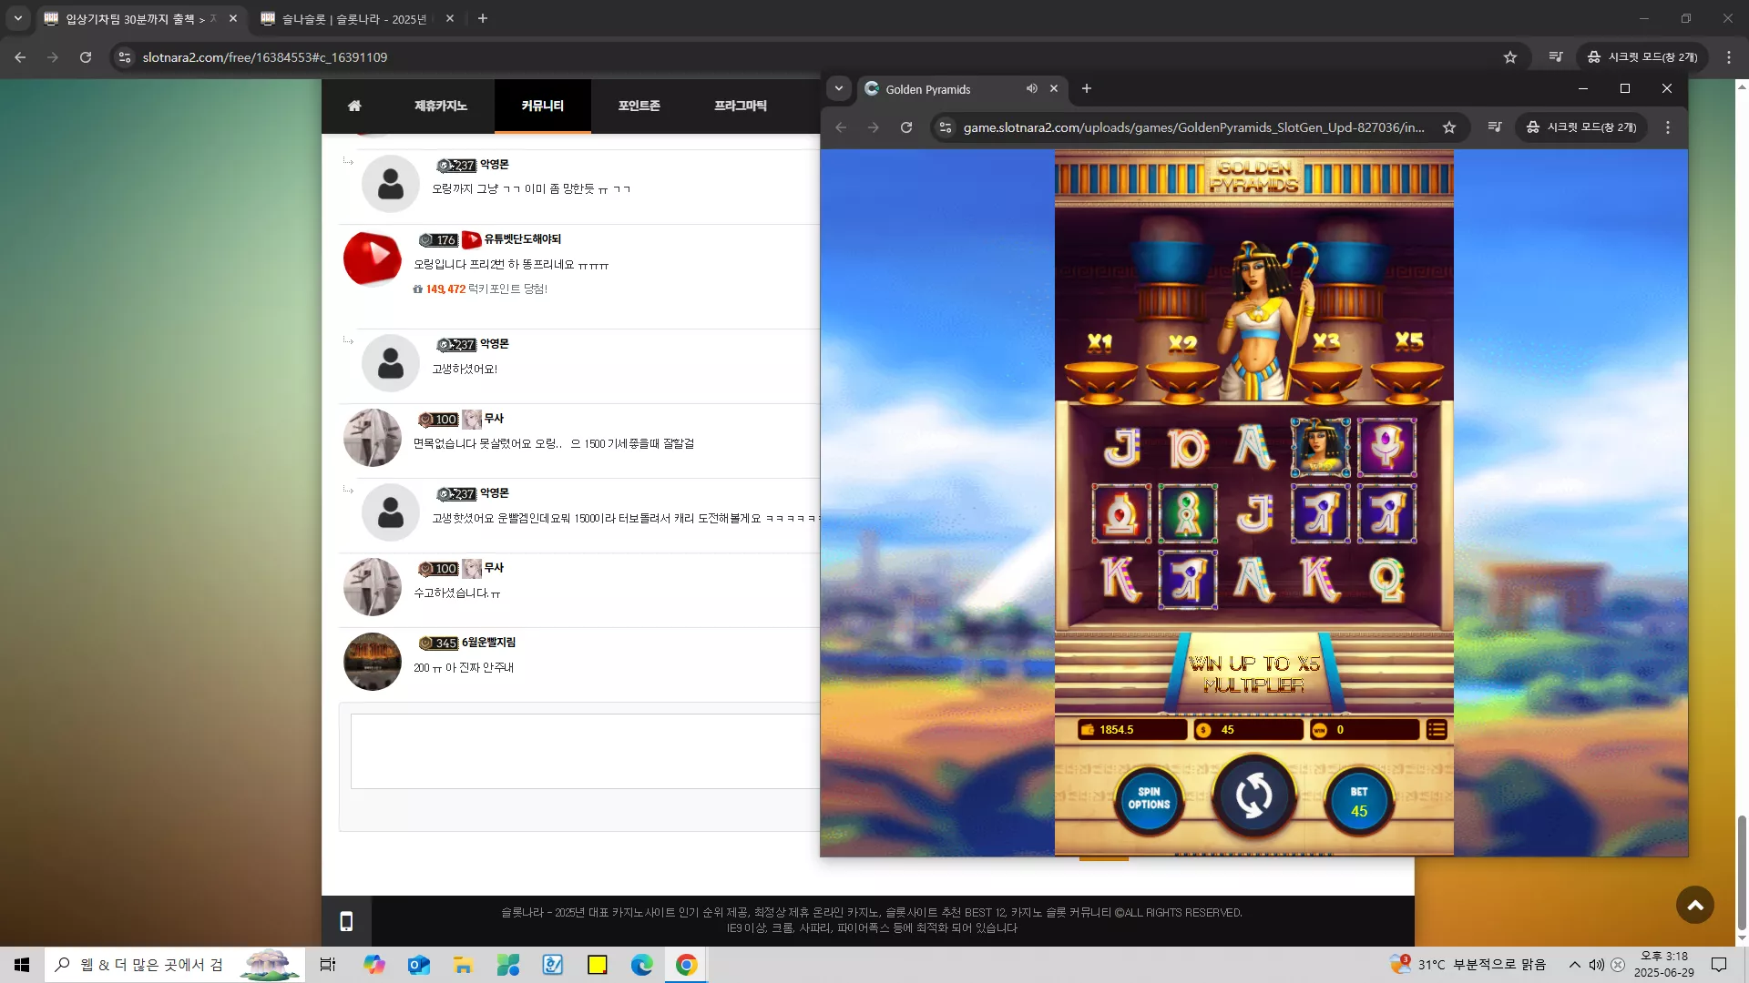Mute the Golden Pyramids tab audio
1749x983 pixels.
pos(1032,88)
